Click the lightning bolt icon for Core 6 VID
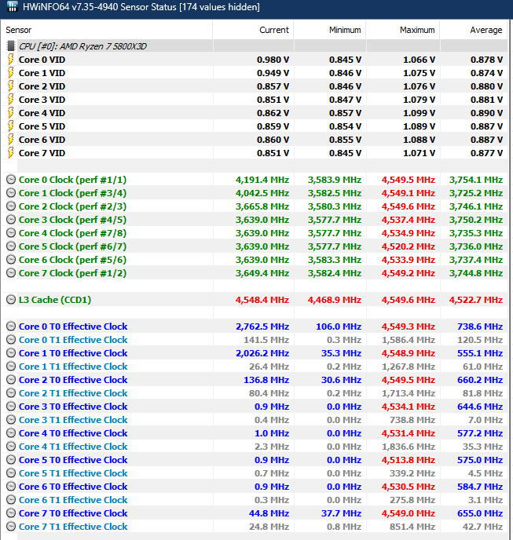The image size is (513, 540). point(11,140)
